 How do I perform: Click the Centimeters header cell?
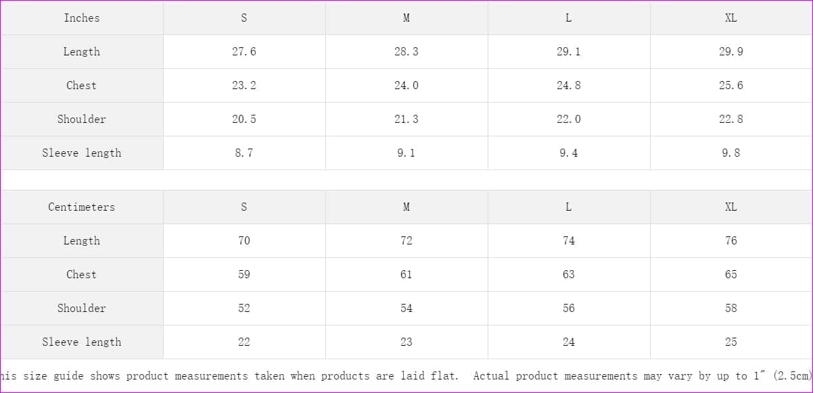[x=82, y=207]
